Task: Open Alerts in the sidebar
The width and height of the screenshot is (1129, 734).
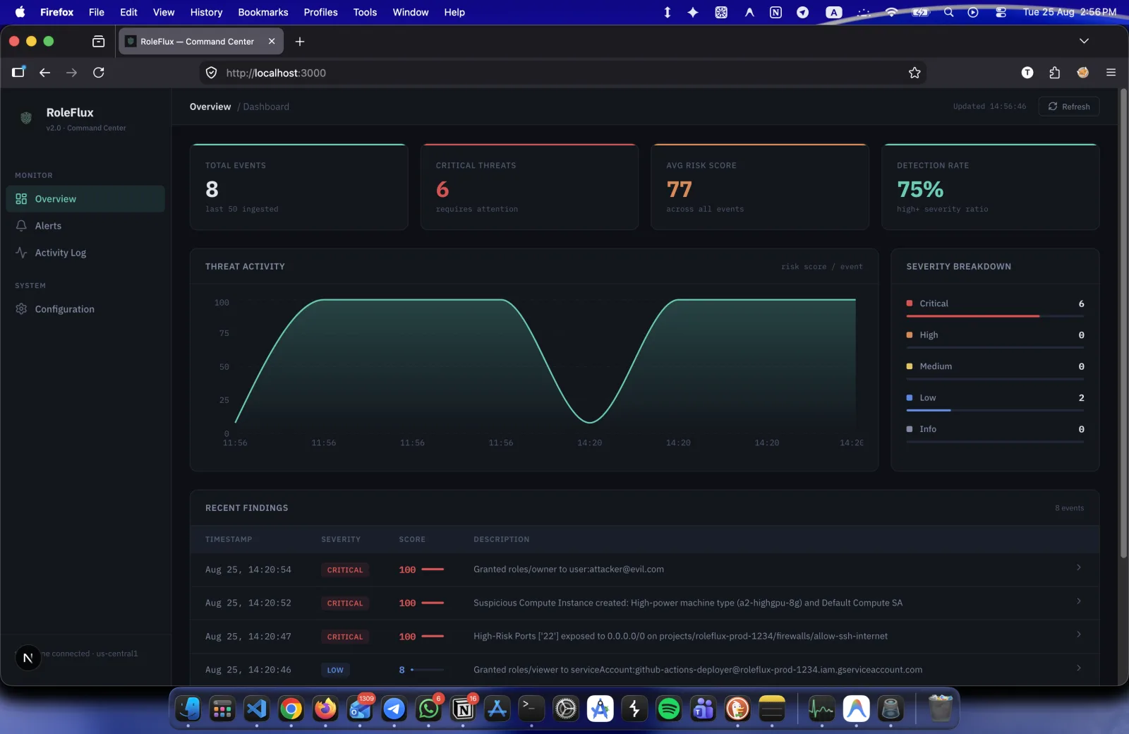Action: coord(85,226)
